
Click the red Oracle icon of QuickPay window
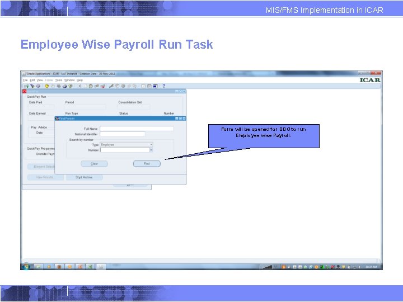click(25, 91)
